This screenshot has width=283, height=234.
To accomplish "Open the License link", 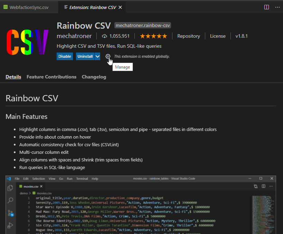I will tap(218, 36).
